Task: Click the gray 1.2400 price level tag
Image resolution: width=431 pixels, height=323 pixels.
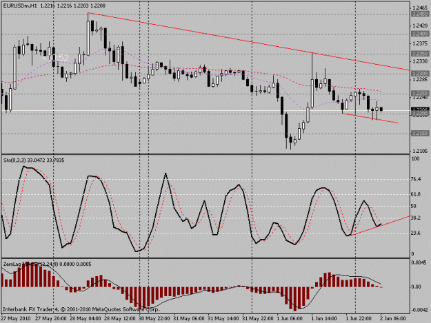Action: coord(420,34)
